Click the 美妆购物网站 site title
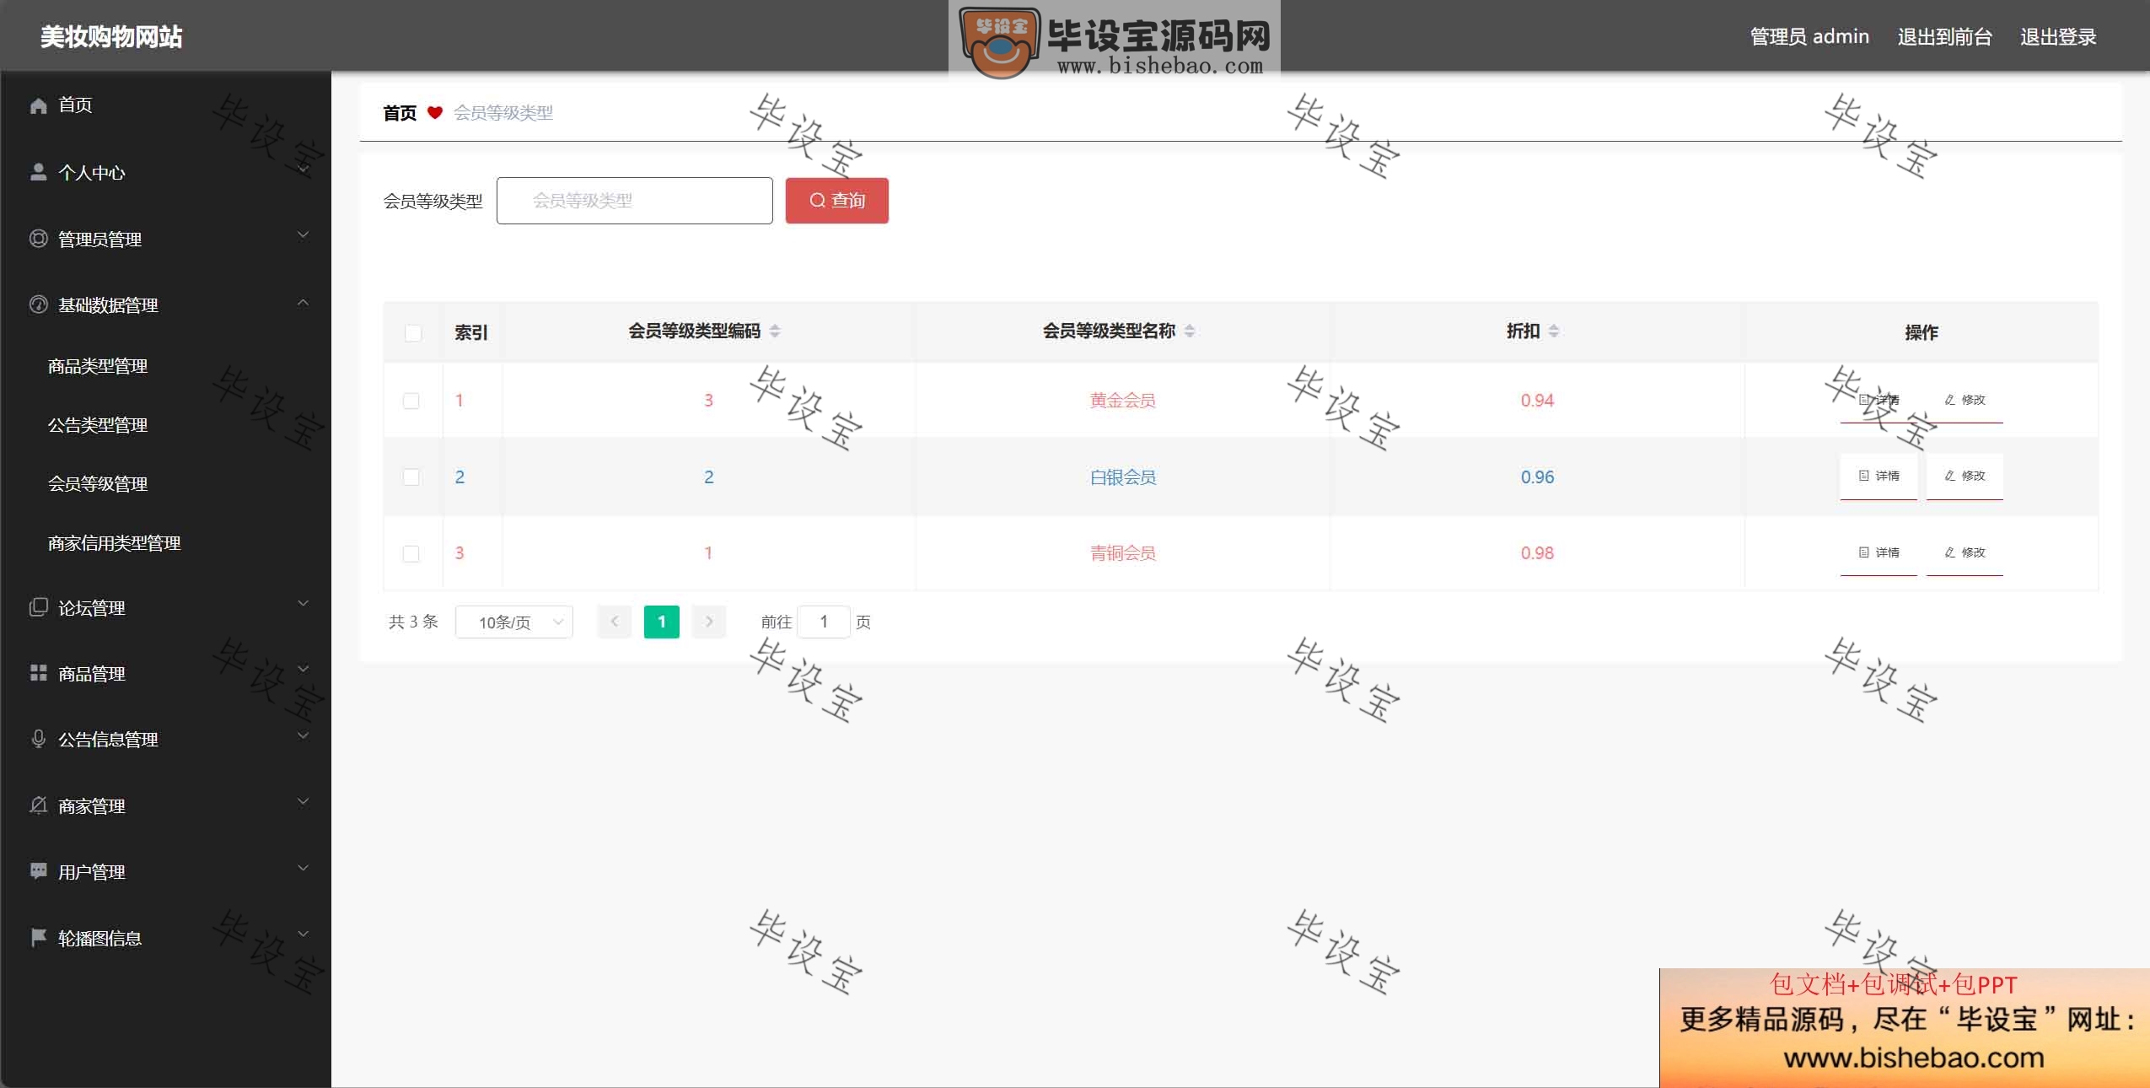Screen dimensions: 2150x1088 coord(111,37)
